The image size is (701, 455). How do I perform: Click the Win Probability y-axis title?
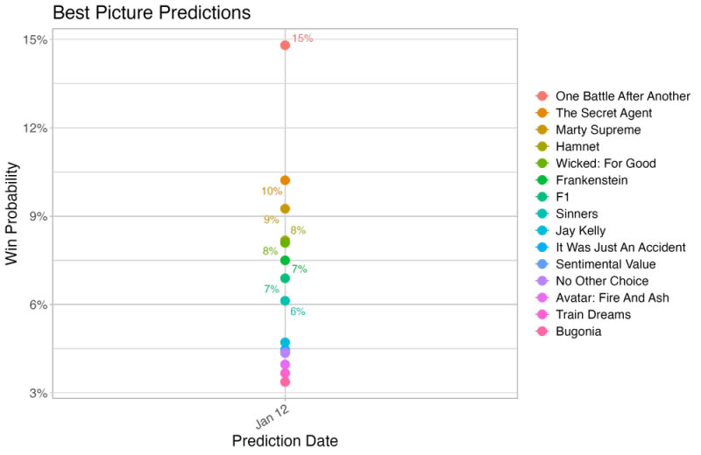click(x=13, y=213)
